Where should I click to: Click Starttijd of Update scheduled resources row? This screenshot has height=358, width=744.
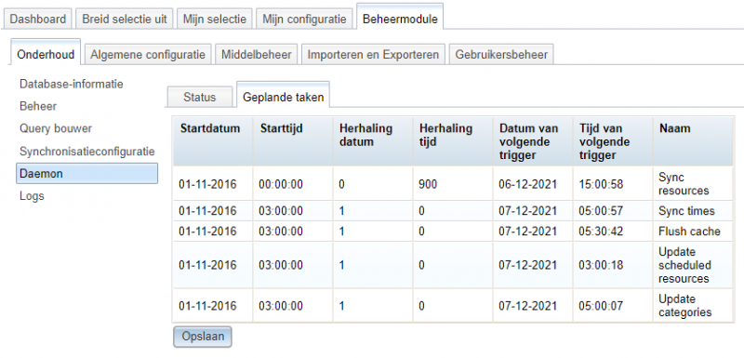point(281,265)
